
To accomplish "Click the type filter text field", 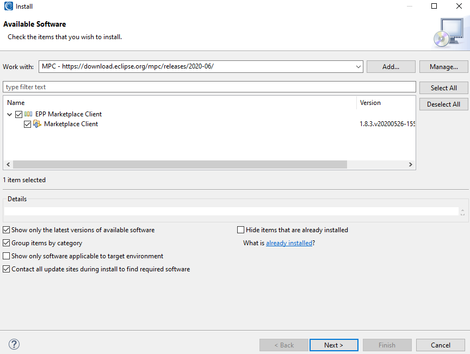I will point(209,87).
